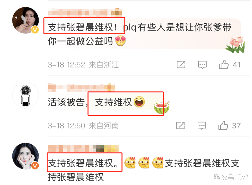Share the 3-18 12:52 comment
The height and width of the screenshot is (185, 252).
tap(181, 65)
